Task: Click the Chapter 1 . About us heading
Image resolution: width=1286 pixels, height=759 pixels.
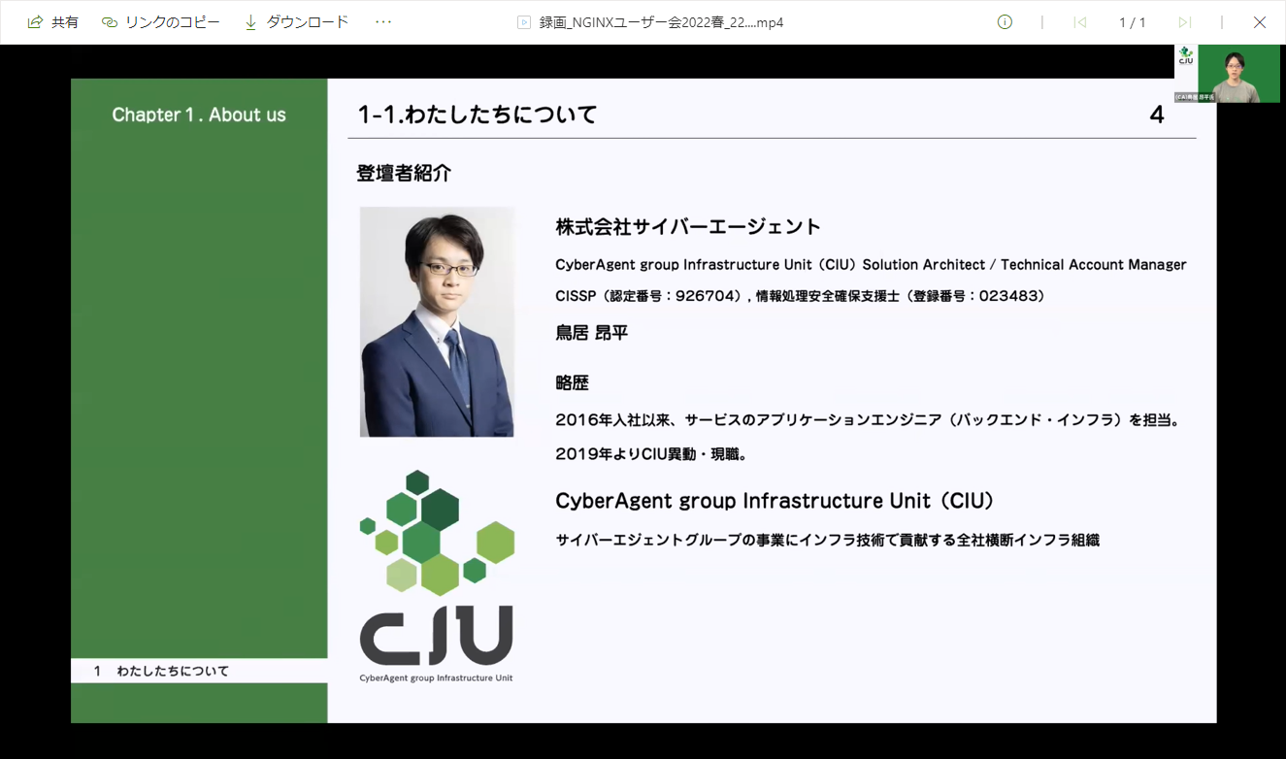Action: (x=199, y=115)
